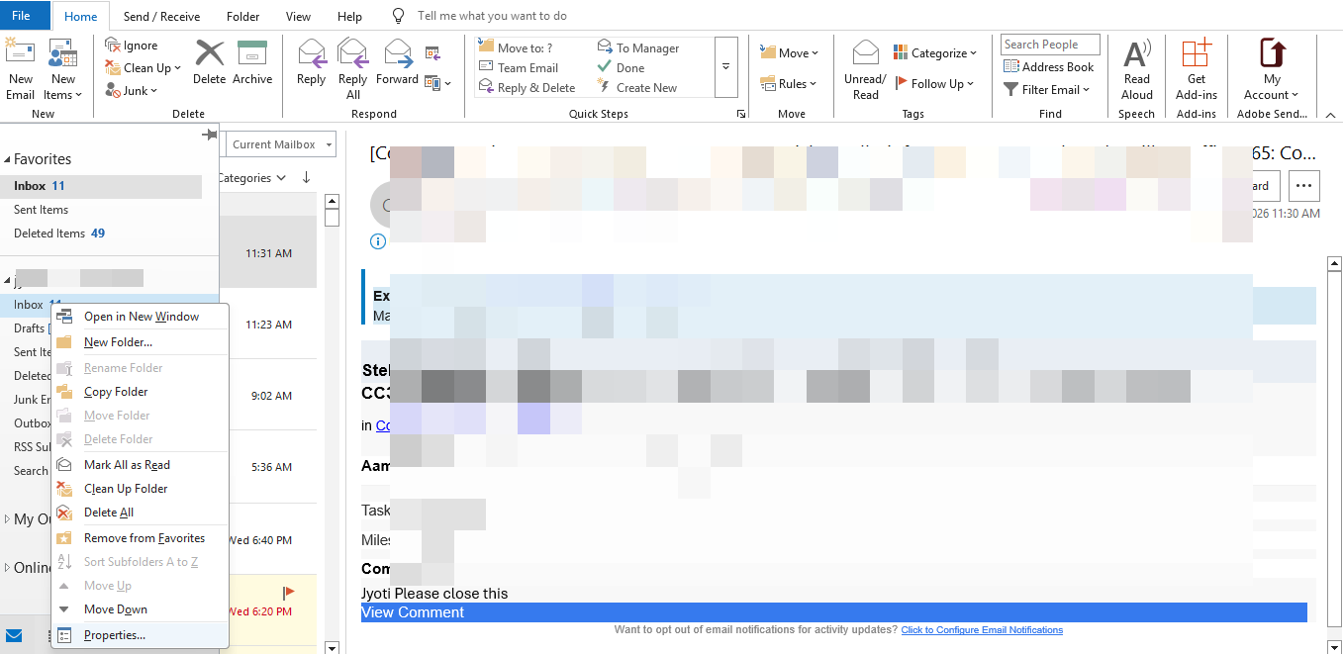Click the Tell me what you want to do box
The image size is (1343, 654).
[x=492, y=16]
